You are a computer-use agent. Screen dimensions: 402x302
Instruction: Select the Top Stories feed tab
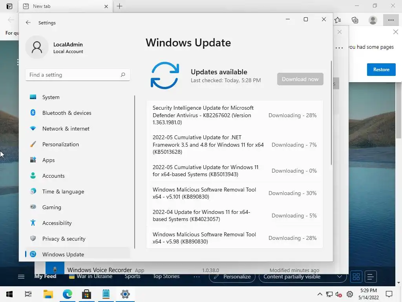click(166, 276)
